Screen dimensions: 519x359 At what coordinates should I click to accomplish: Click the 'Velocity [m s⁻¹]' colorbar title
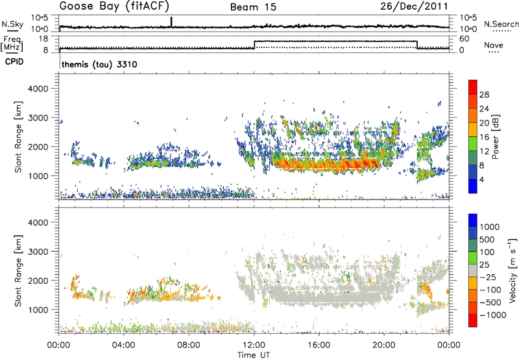(513, 270)
